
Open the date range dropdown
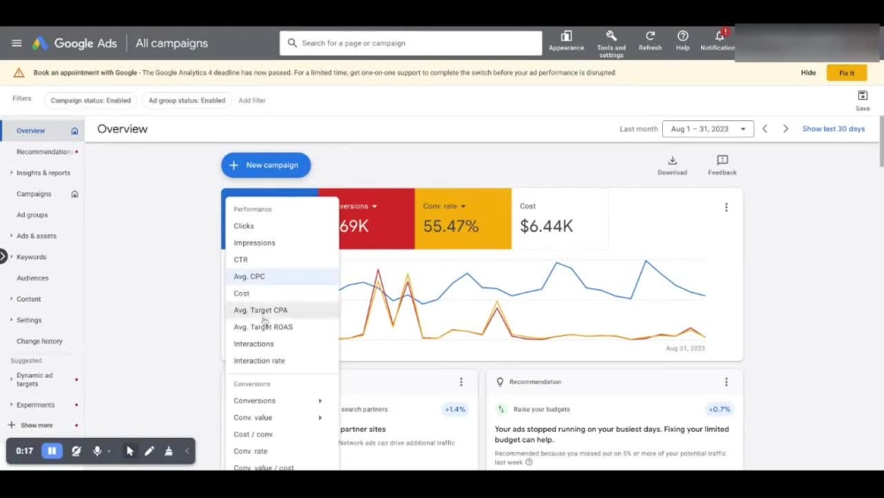pos(707,128)
